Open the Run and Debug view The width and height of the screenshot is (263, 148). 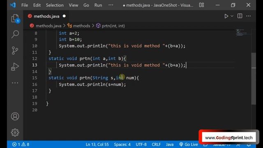(15, 67)
